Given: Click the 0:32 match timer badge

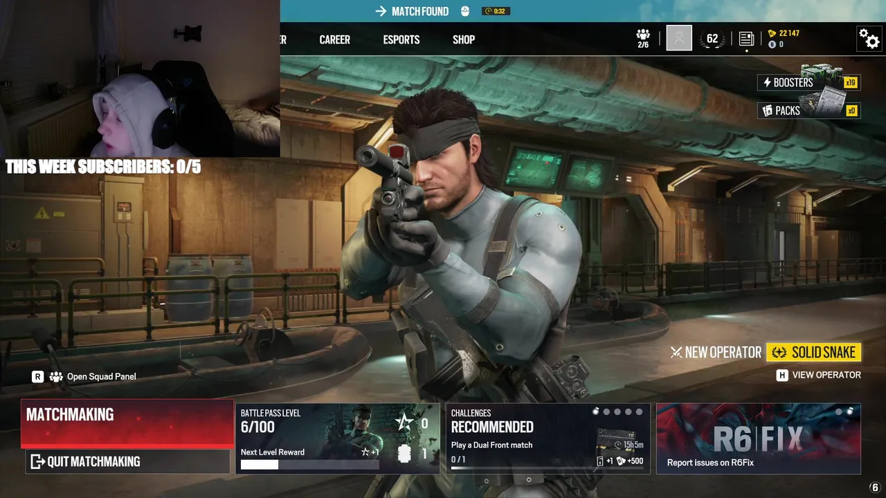Looking at the screenshot, I should point(496,11).
